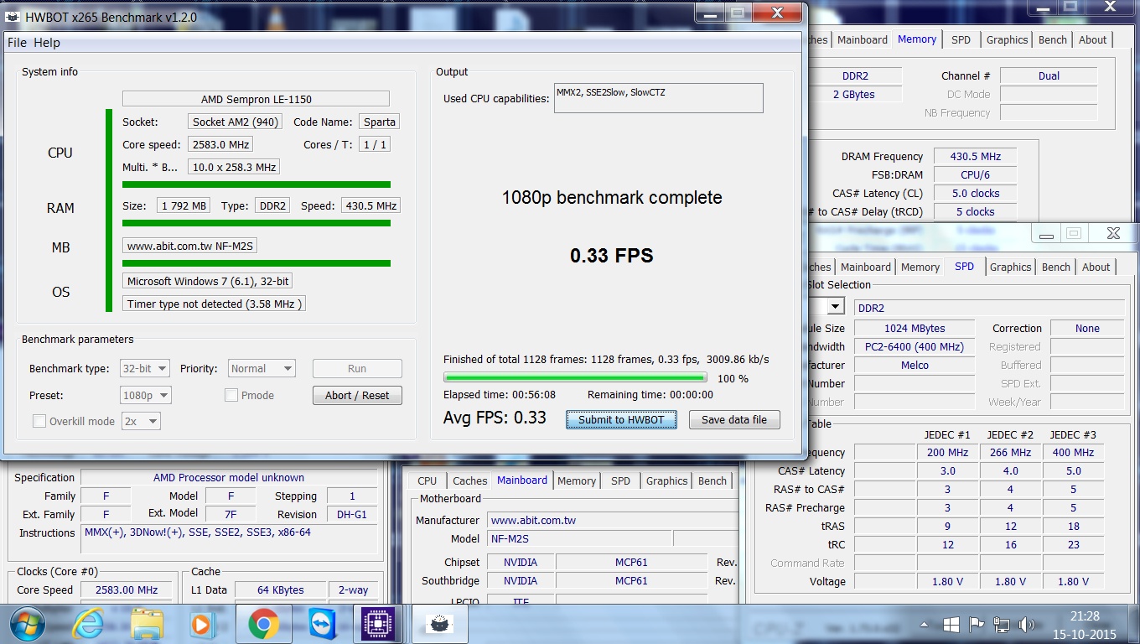Click the JEDEC #3 400 MHz frequency cell
This screenshot has height=644, width=1140.
pos(1073,452)
